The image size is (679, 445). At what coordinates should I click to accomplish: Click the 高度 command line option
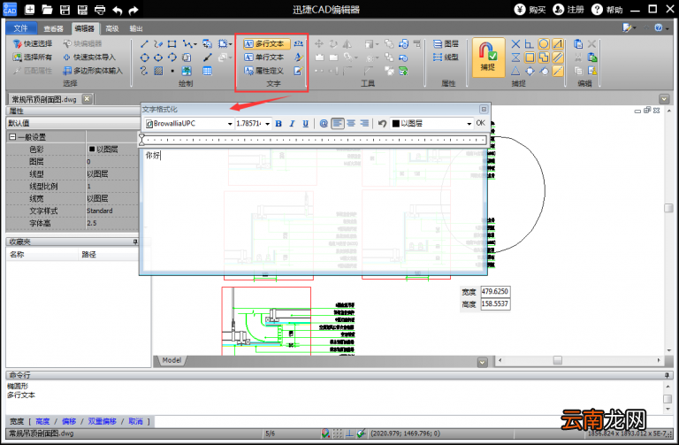tap(42, 421)
